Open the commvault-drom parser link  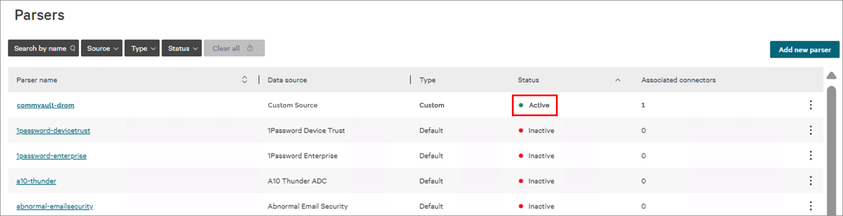[45, 105]
